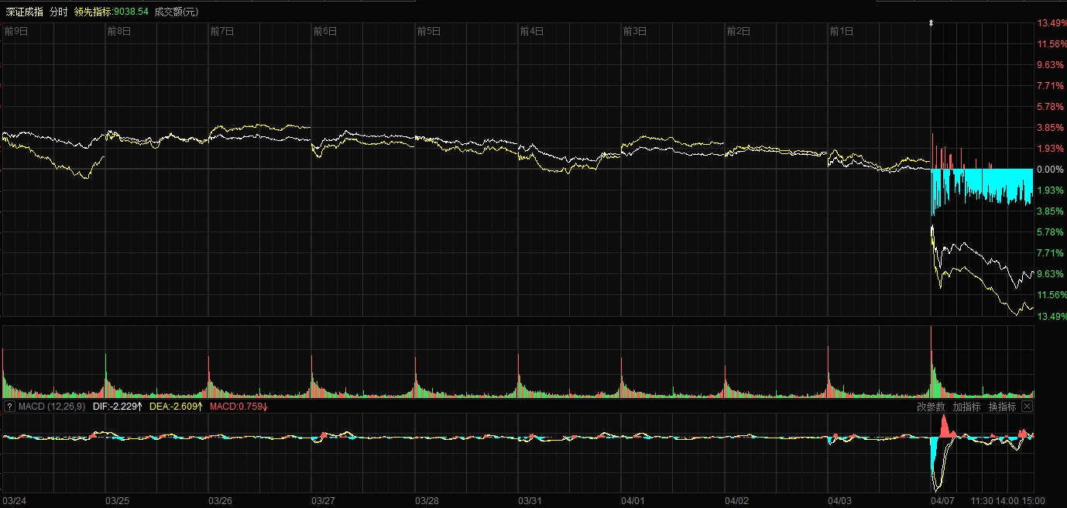Select the 前1日 day marker

(x=841, y=32)
